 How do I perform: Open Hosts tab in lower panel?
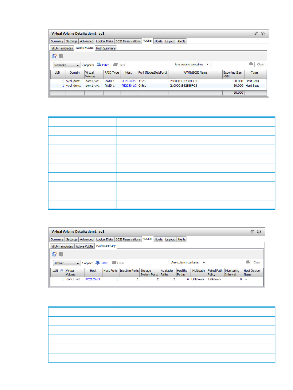coord(158,239)
